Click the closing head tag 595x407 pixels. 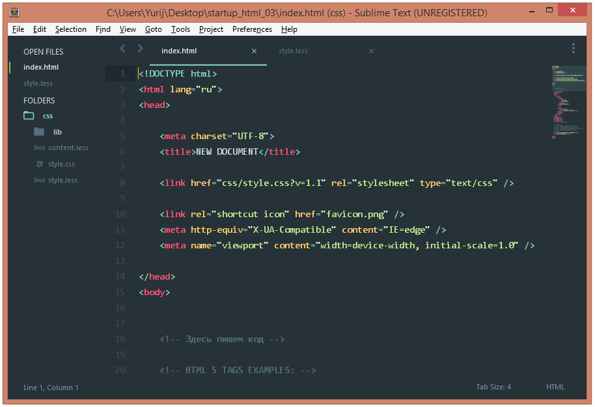157,276
